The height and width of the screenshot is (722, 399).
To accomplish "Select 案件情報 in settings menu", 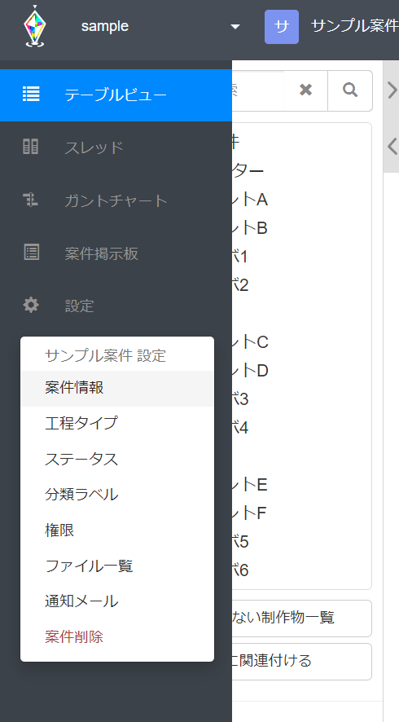I will [117, 388].
